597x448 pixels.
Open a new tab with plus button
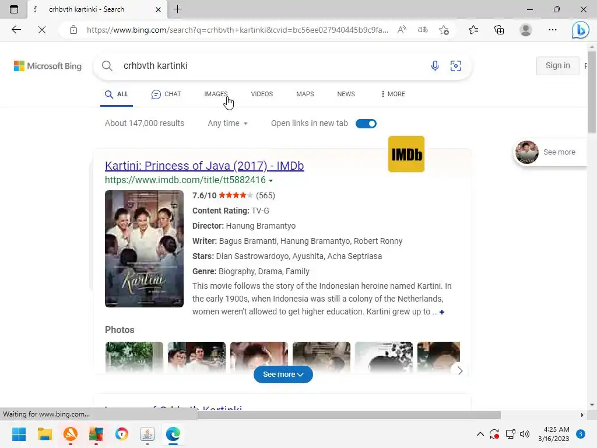pyautogui.click(x=177, y=9)
